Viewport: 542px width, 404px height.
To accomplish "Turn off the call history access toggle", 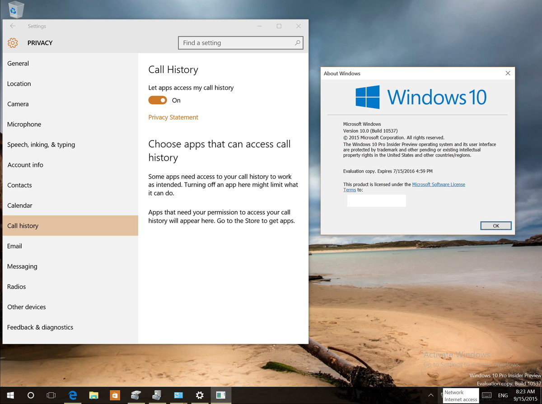I will 158,100.
